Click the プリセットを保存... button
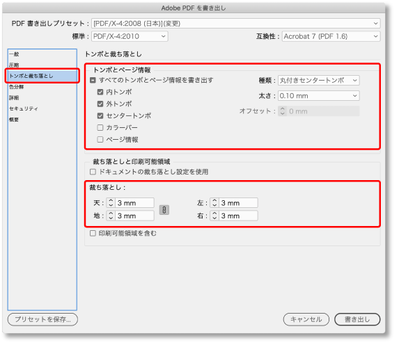The height and width of the screenshot is (347, 399). 42,319
